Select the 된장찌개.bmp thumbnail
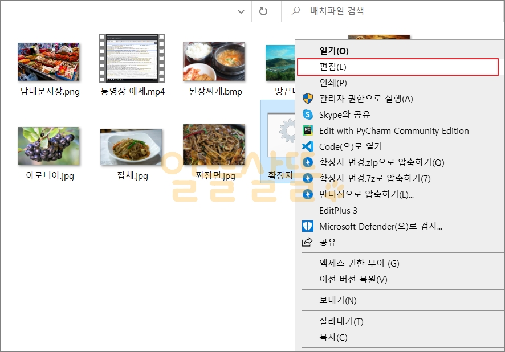Screen dimensions: 505x352 214,62
